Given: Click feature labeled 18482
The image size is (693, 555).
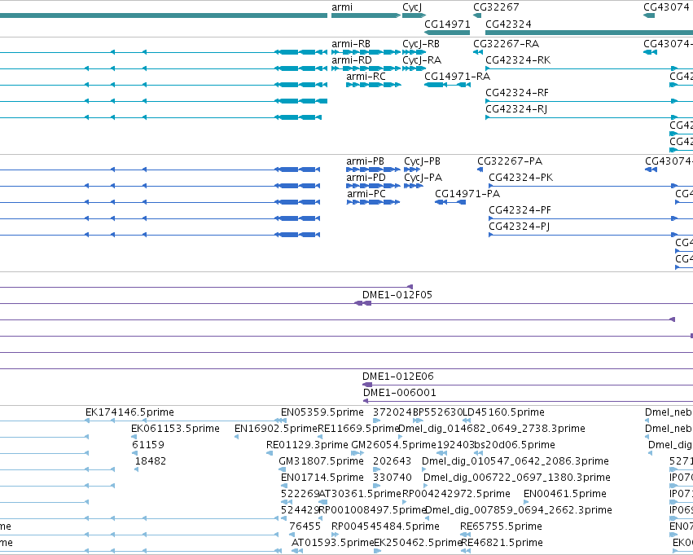Looking at the screenshot, I should click(137, 469).
